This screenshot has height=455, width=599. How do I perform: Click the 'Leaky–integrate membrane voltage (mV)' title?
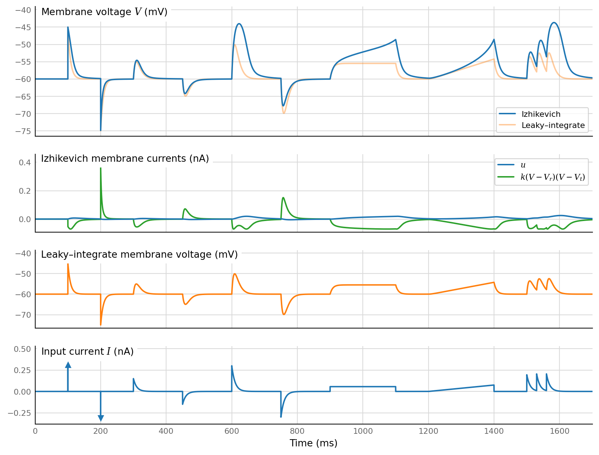[x=140, y=254]
